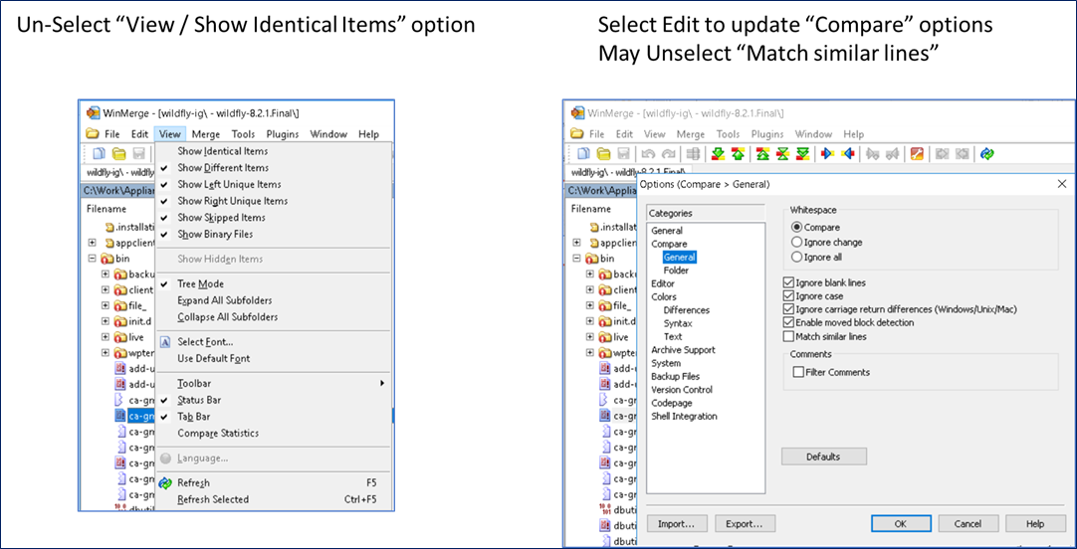Select 'wildfly-ig\' tab behind the Options dialog
The image size is (1077, 549).
point(628,172)
